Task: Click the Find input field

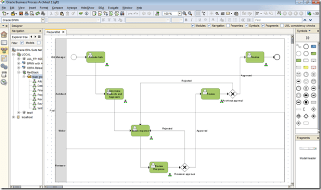Action: point(278,20)
